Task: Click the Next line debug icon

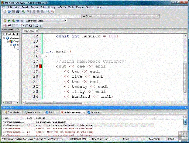Action: (14, 26)
